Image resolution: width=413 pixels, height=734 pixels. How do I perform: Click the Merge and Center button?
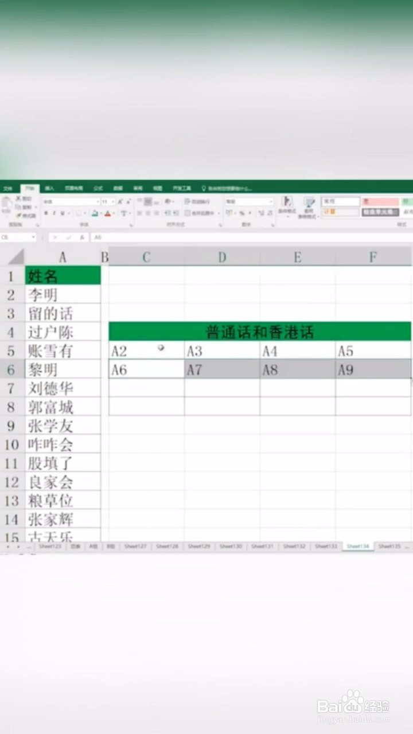(200, 213)
